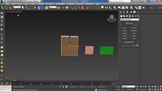Viewport: 162px width, 91px height.
Task: Toggle Auto Key animation mode
Action: tap(118, 87)
